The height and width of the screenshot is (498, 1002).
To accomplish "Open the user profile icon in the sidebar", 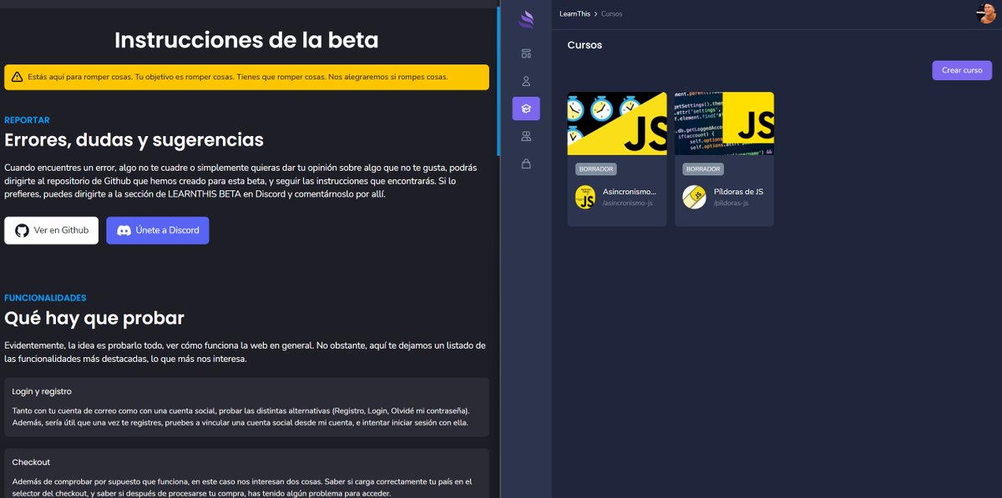I will pos(526,80).
